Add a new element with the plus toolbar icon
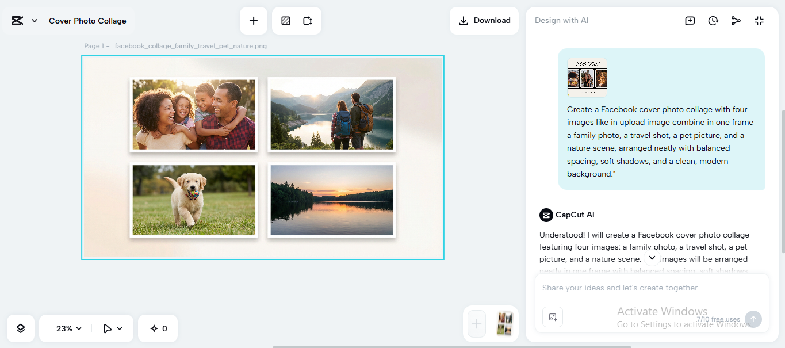The height and width of the screenshot is (348, 785). [x=253, y=20]
